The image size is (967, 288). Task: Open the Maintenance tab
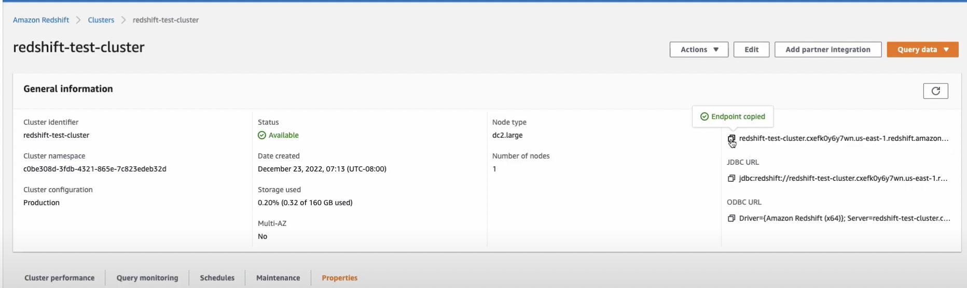click(278, 278)
